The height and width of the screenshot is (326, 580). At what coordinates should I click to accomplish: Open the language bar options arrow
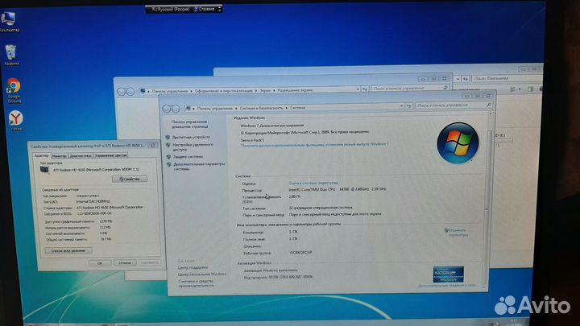coord(220,9)
